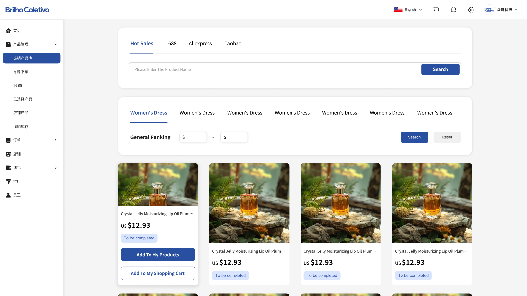Select the 订单 orders sidebar icon
Viewport: 527px width, 296px height.
[8, 140]
